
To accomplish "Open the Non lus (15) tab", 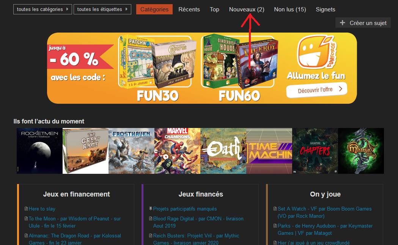I will pos(290,9).
